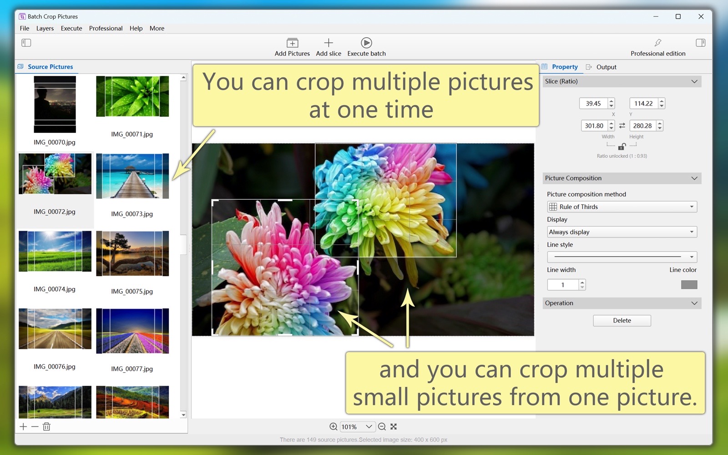This screenshot has width=728, height=455.
Task: Click the gray Line color swatch
Action: [689, 285]
